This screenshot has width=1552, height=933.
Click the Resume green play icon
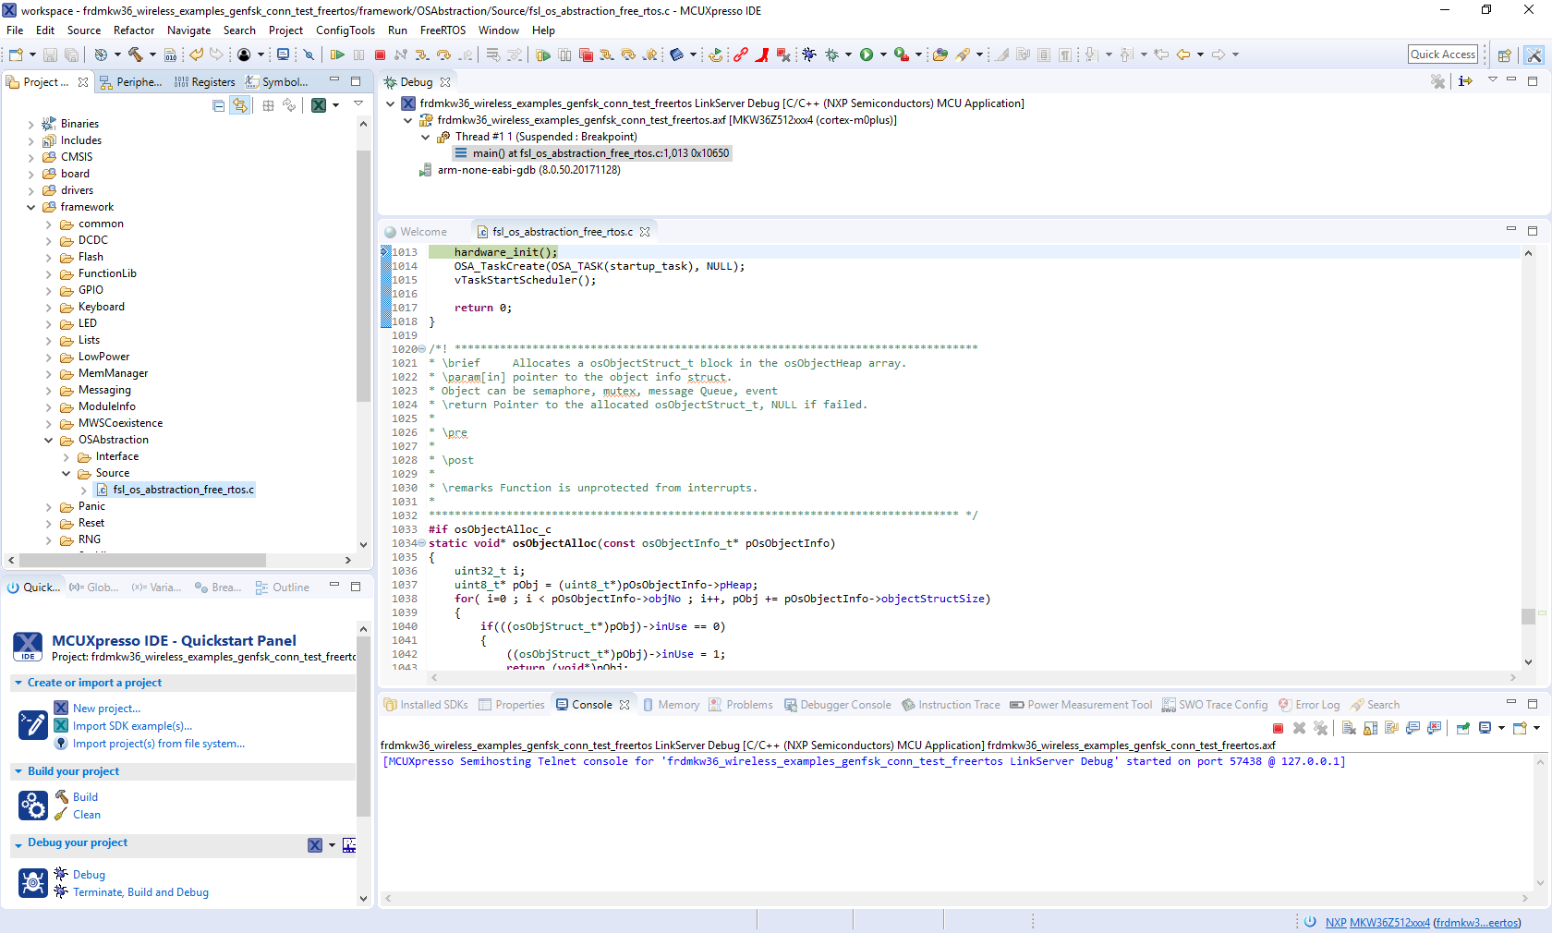click(337, 55)
